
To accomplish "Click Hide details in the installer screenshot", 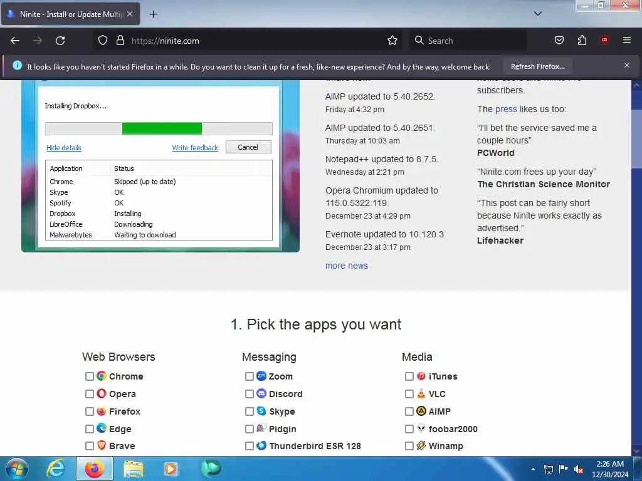I will click(64, 148).
